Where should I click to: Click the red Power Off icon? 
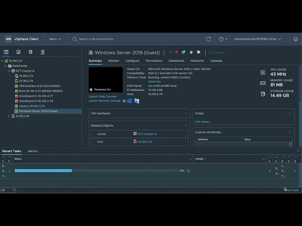tap(176, 52)
